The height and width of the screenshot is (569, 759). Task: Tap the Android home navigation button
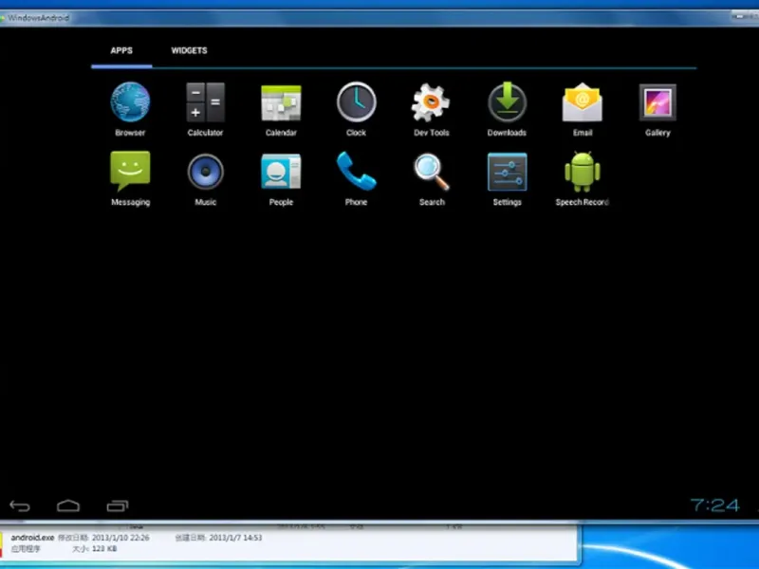pyautogui.click(x=68, y=506)
